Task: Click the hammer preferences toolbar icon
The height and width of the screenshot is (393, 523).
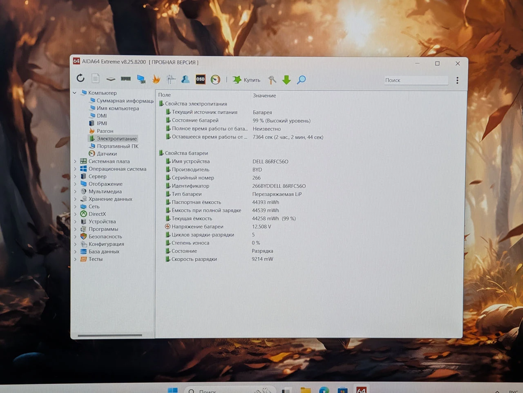Action: [x=272, y=80]
